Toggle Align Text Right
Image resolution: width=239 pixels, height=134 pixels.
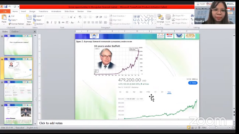pyautogui.click(x=93, y=22)
